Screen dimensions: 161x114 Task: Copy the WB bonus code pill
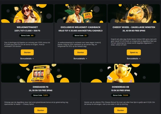click(x=27, y=35)
